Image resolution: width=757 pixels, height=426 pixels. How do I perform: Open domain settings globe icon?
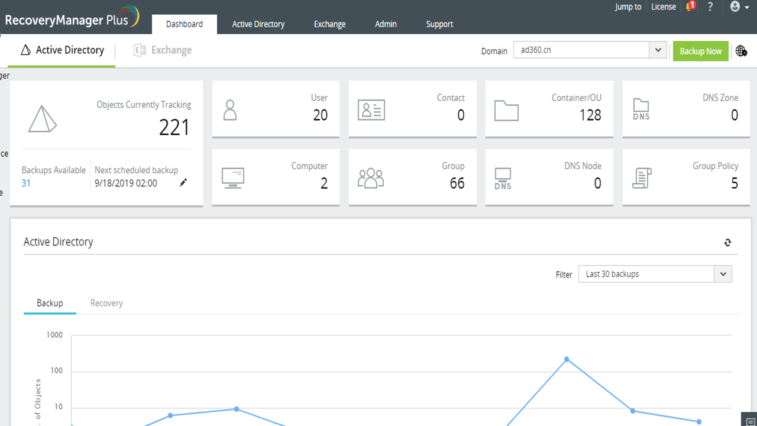tap(741, 51)
